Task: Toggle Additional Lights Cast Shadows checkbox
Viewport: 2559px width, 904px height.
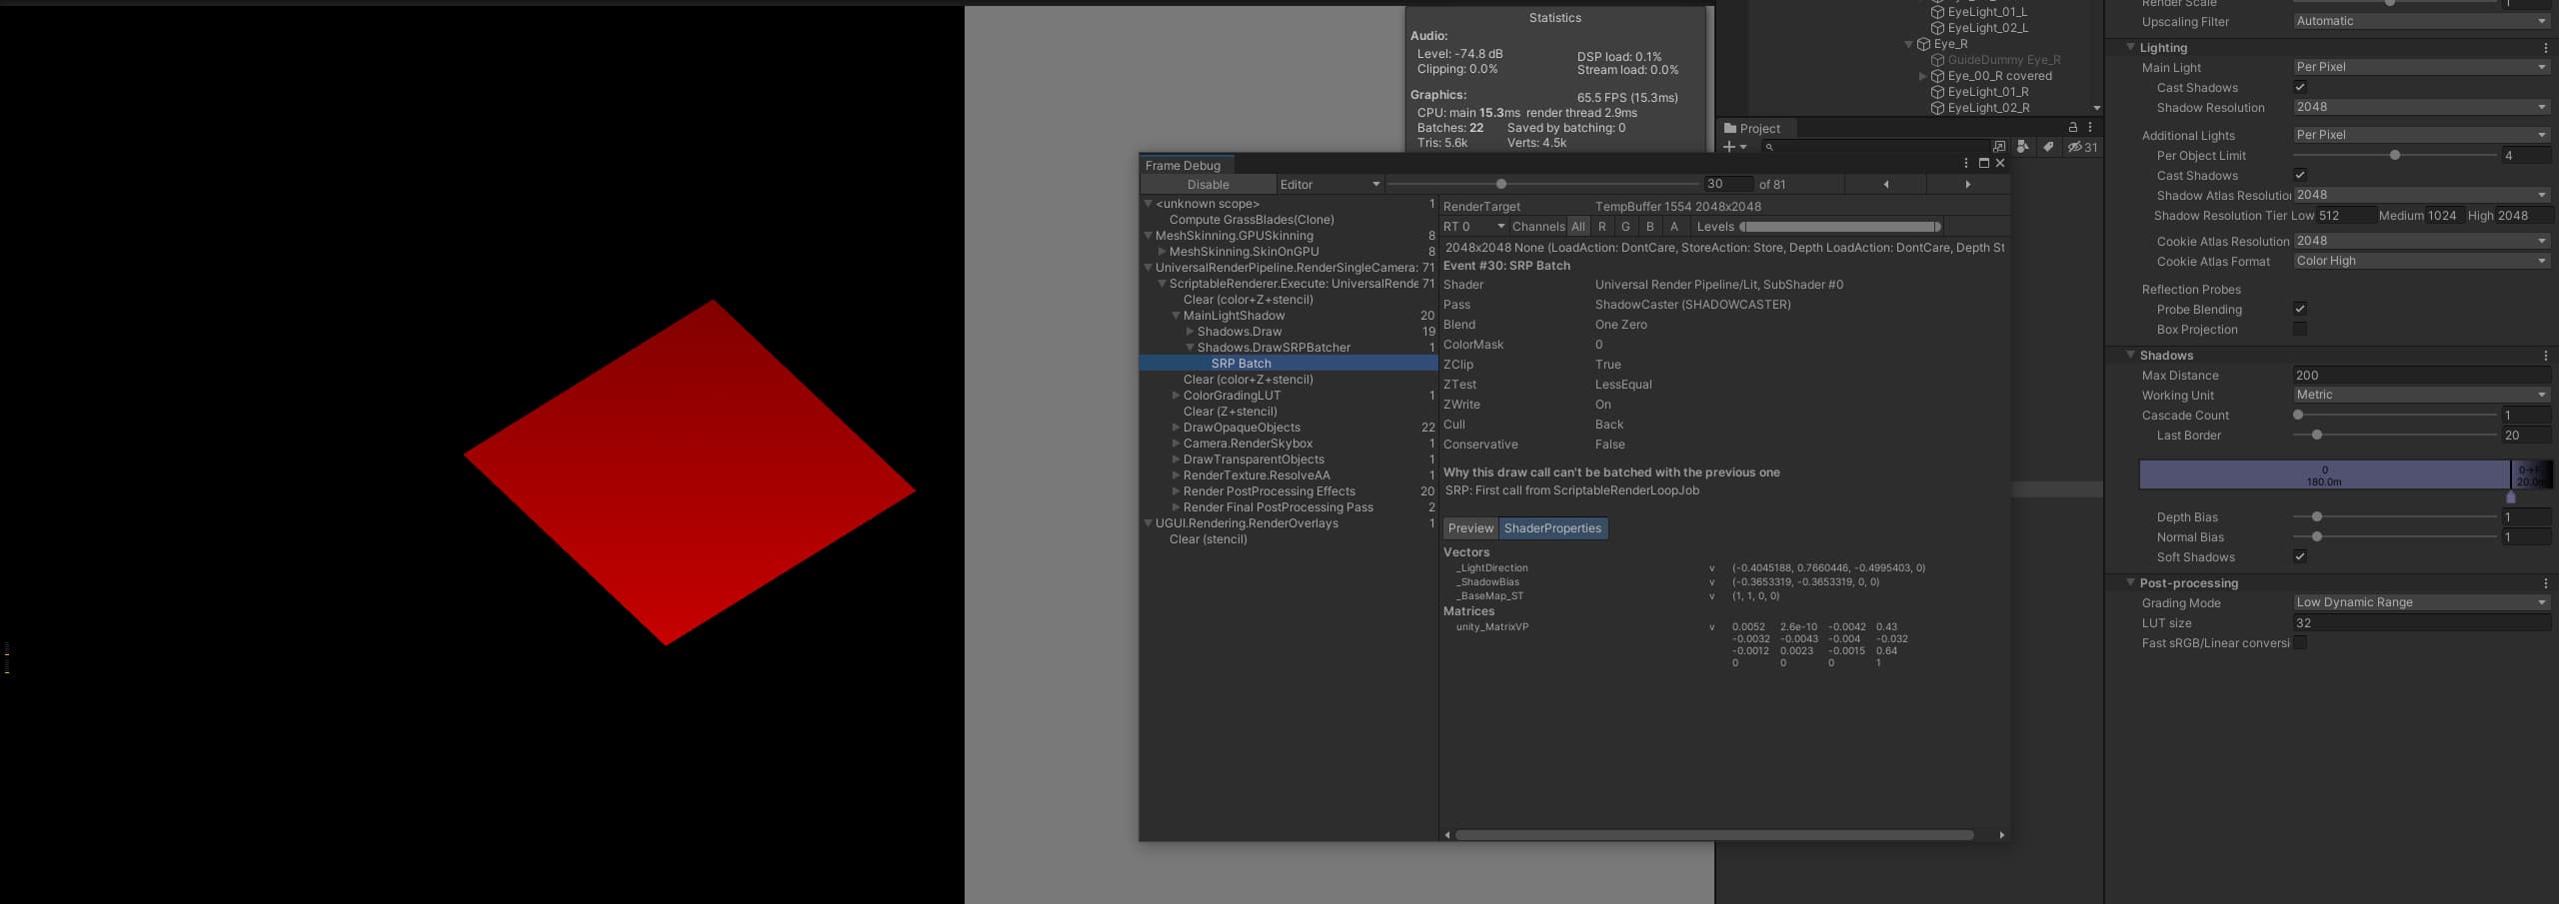Action: pos(2300,175)
